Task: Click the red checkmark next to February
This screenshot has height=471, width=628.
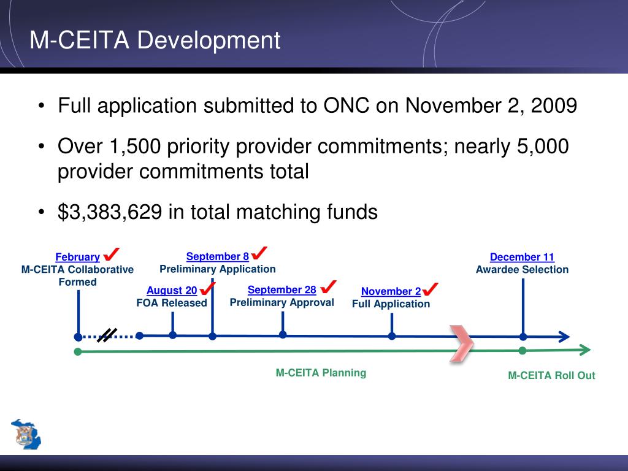Action: (x=112, y=254)
